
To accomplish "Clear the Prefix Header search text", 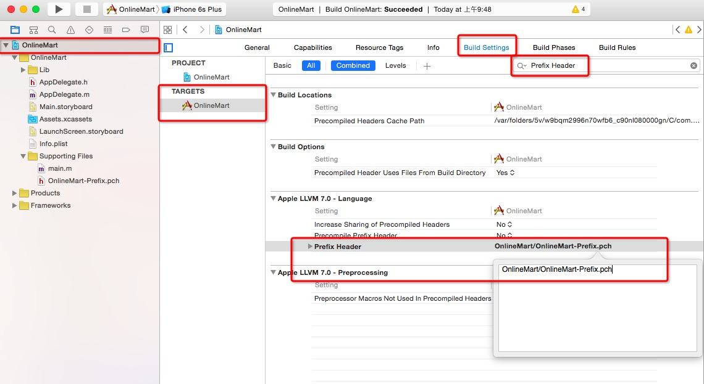I will [x=694, y=66].
